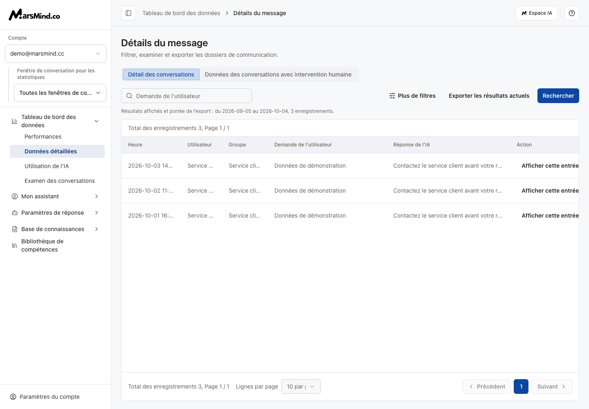Click the Groupe column header

point(237,145)
